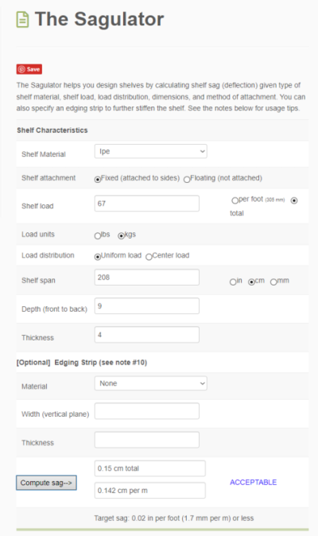The width and height of the screenshot is (318, 536).
Task: Choose per foot shelf load option
Action: 235,200
